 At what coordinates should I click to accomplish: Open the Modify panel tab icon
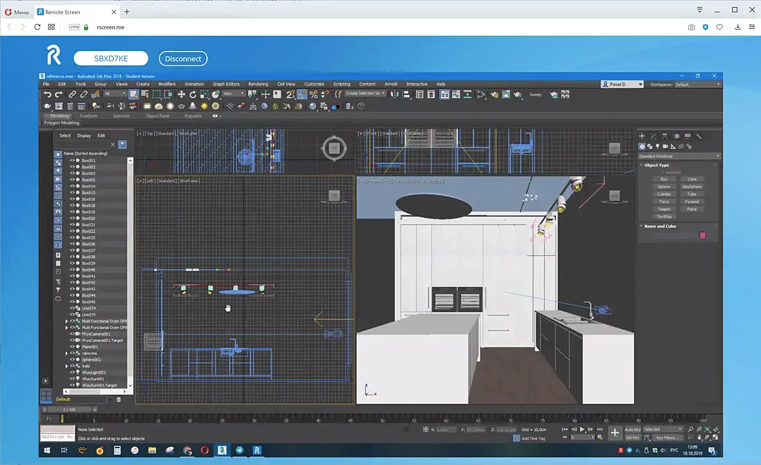653,136
